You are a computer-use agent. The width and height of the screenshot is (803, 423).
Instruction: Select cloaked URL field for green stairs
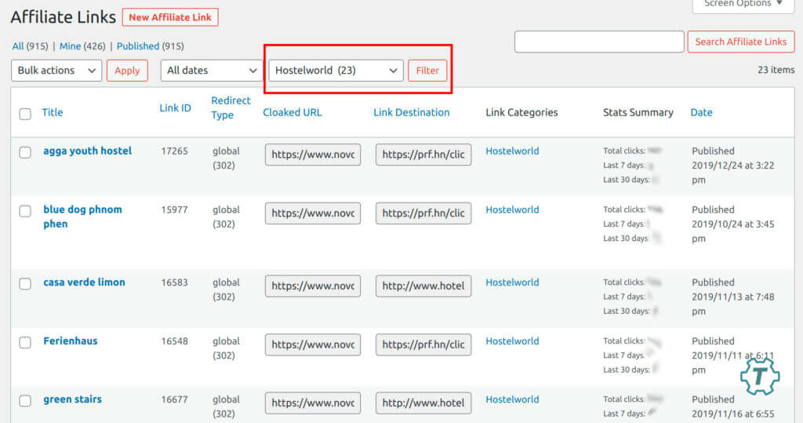point(313,403)
